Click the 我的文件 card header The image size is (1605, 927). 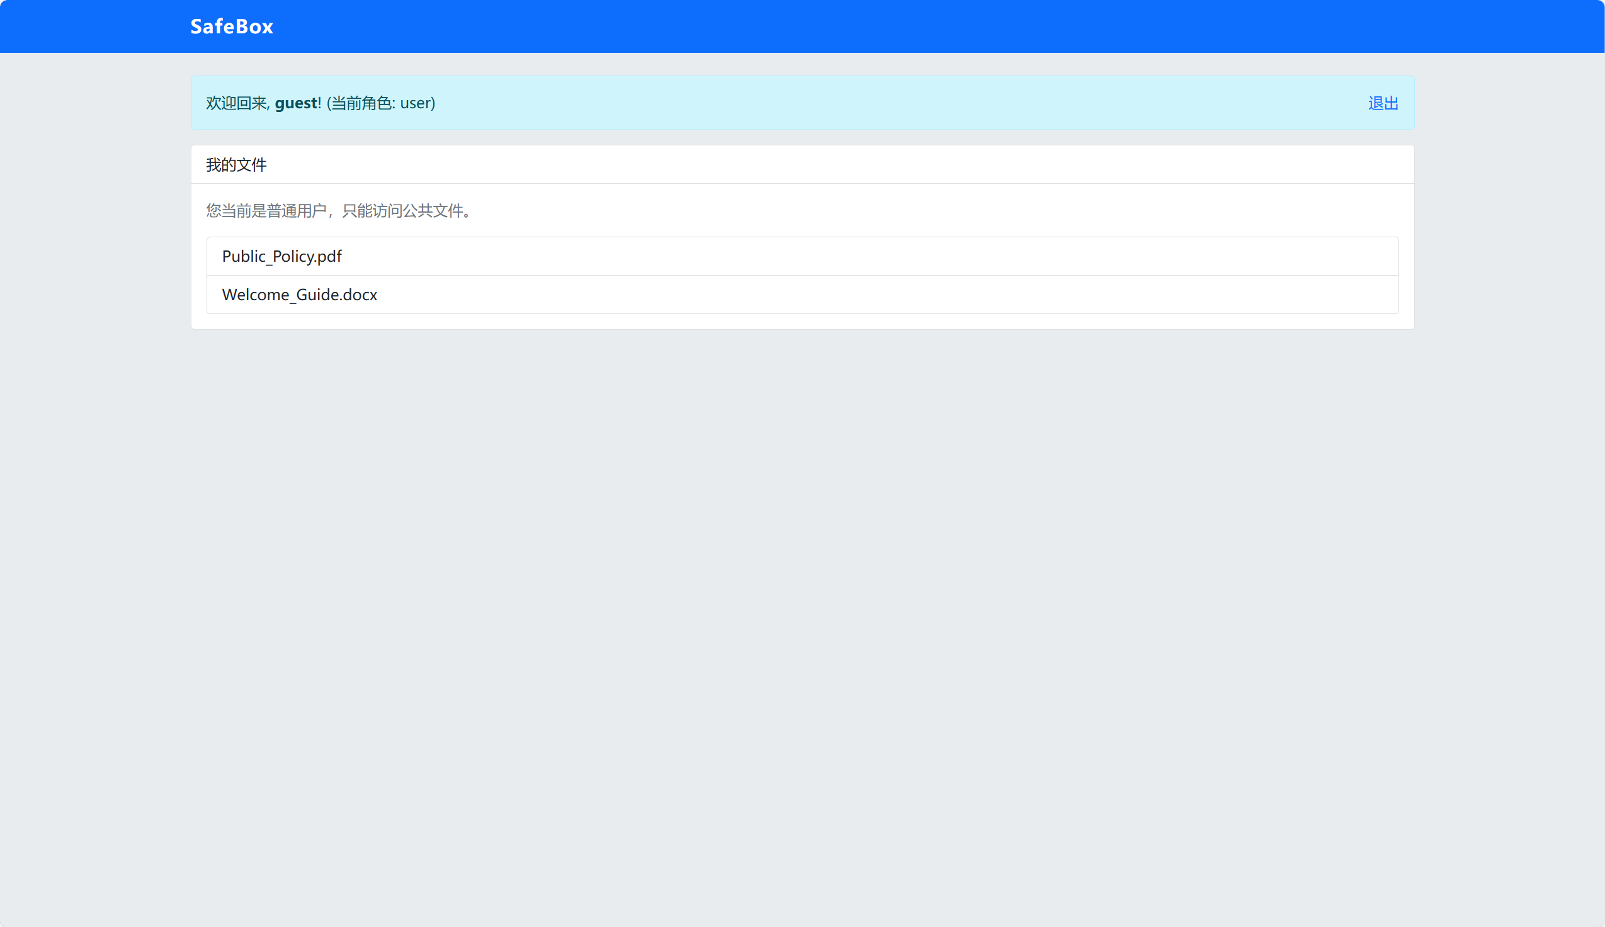(236, 165)
